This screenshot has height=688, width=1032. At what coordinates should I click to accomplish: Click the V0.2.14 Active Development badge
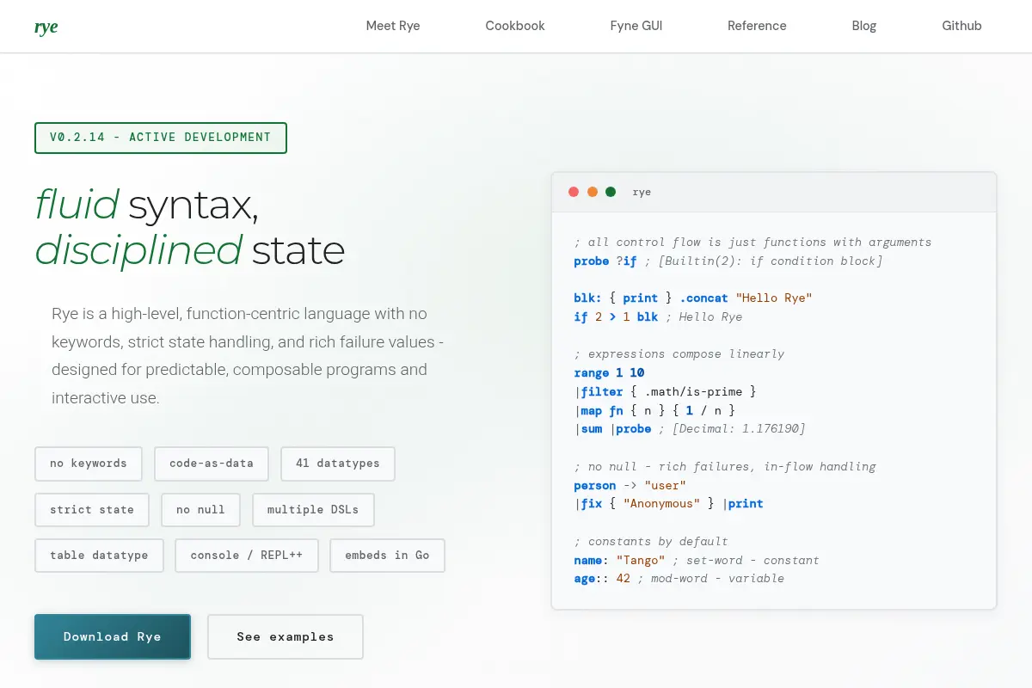[161, 138]
